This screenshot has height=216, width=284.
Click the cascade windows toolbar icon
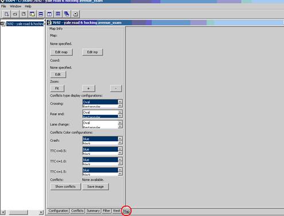coord(67,14)
